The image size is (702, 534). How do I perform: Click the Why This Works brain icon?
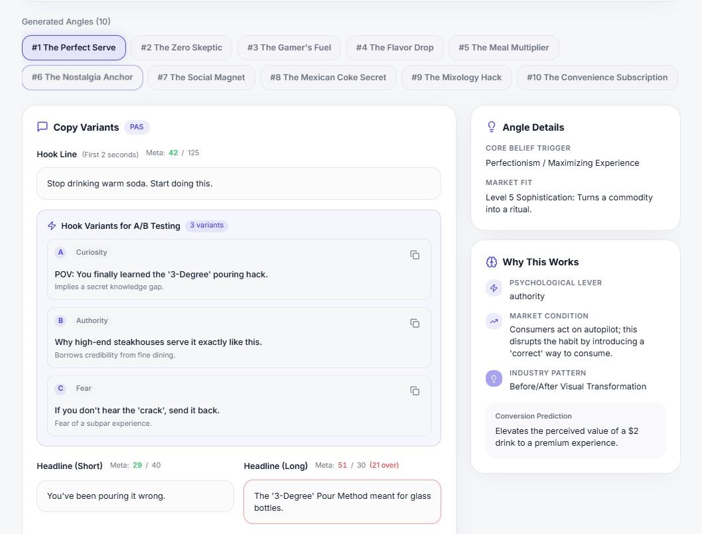pos(492,262)
